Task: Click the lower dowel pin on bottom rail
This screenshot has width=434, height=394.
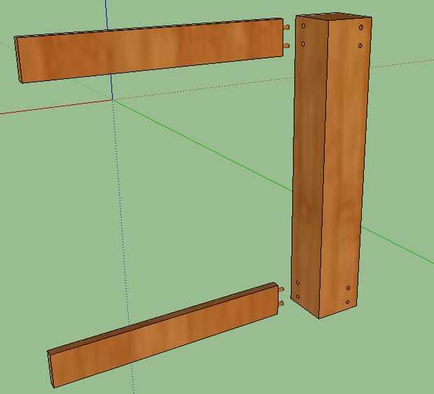Action: [281, 304]
